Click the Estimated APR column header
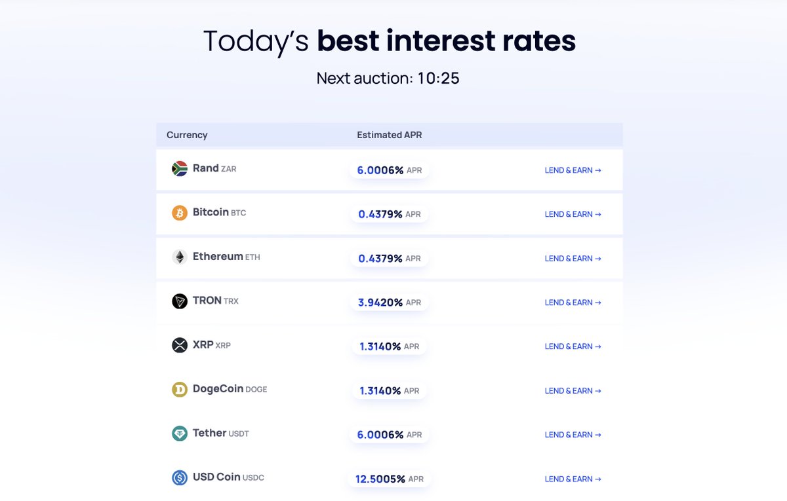Image resolution: width=787 pixels, height=501 pixels. [x=390, y=135]
